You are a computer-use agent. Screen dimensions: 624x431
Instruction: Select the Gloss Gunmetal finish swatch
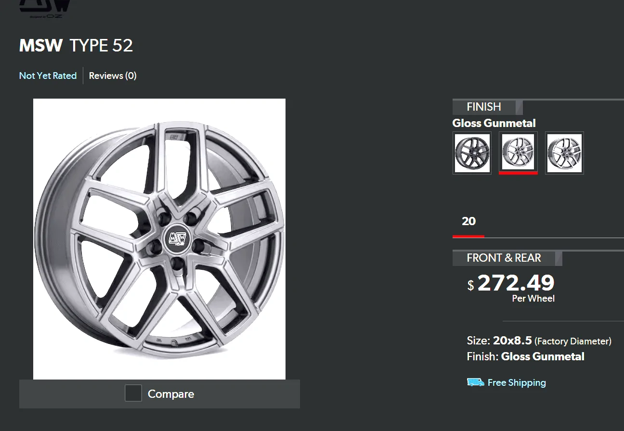[x=518, y=153]
